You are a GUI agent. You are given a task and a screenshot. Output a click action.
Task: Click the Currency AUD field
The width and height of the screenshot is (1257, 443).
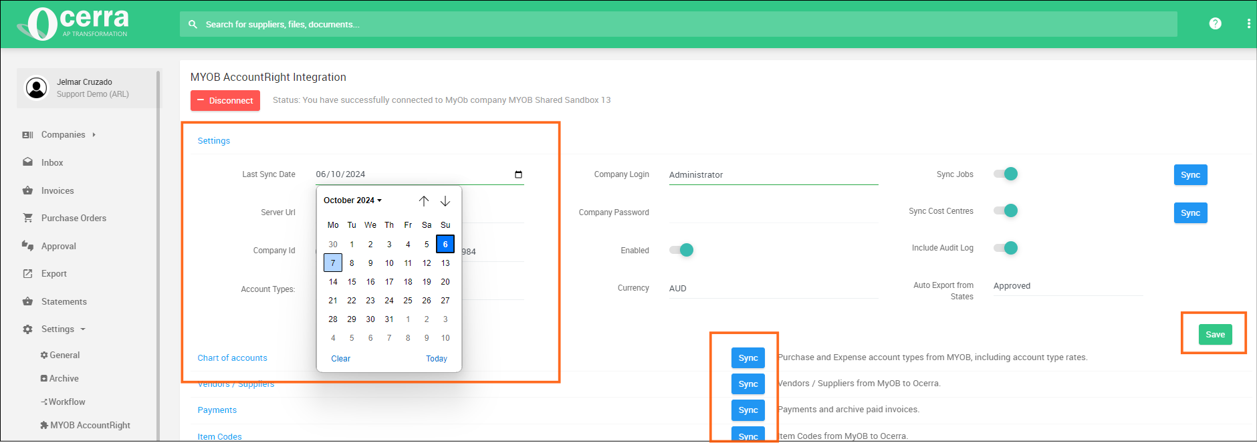(x=774, y=289)
